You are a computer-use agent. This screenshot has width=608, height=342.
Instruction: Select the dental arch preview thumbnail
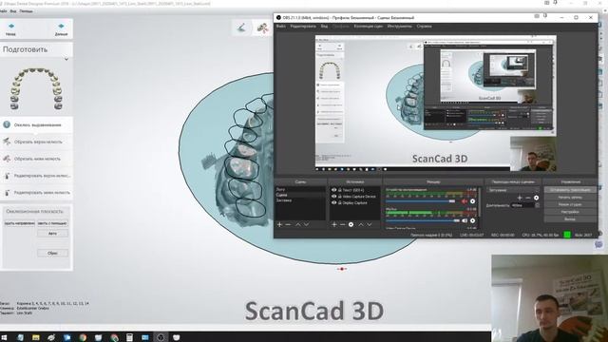pyautogui.click(x=36, y=88)
